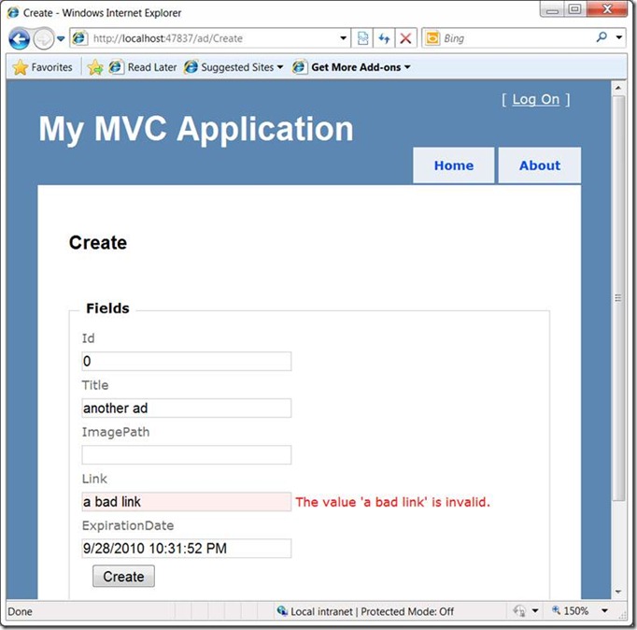This screenshot has height=630, width=637.
Task: Open the dropdown beside the privacy icon
Action: [x=535, y=611]
